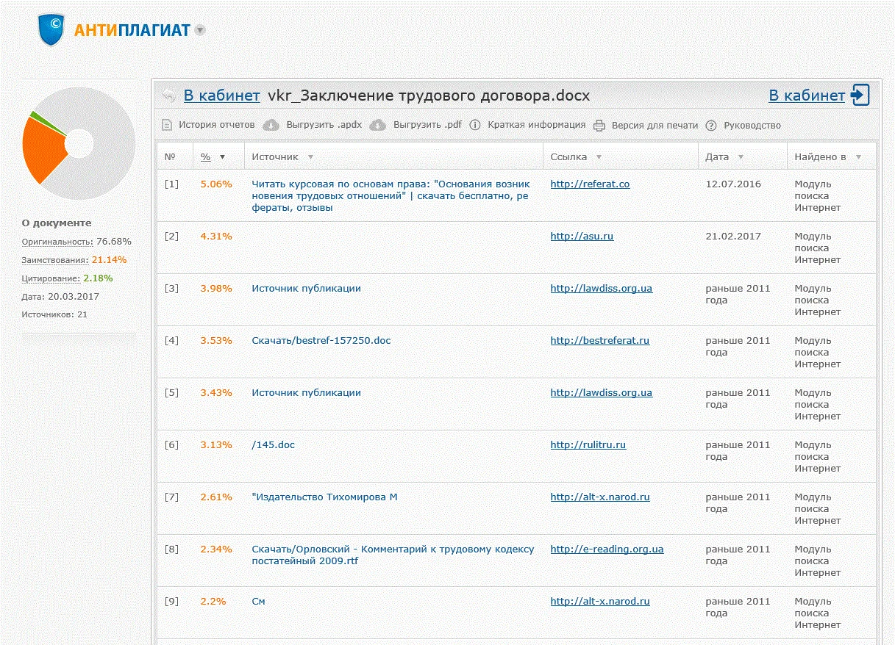Open the http://bestreferat.ru source link

(599, 341)
